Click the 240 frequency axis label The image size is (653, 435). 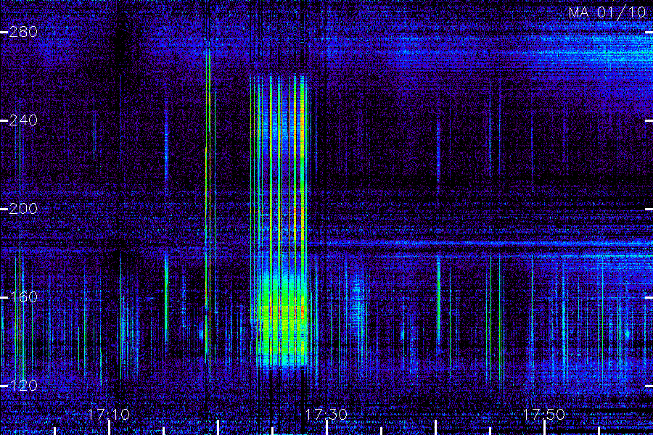pos(23,120)
